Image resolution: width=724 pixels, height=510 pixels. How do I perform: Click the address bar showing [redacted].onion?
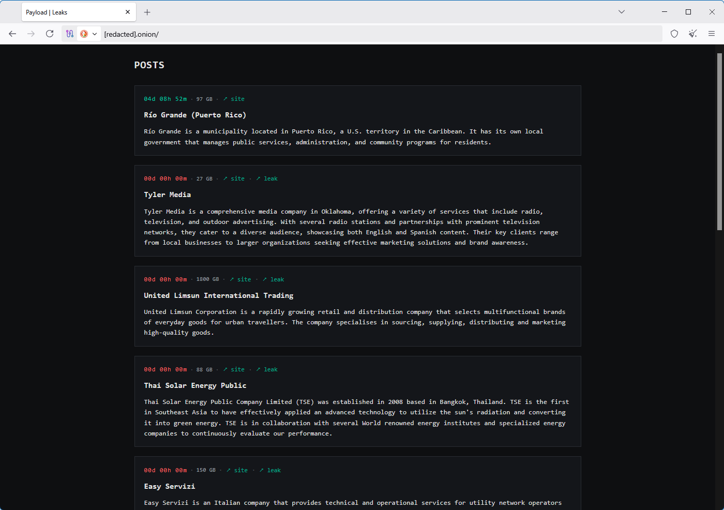click(x=362, y=34)
